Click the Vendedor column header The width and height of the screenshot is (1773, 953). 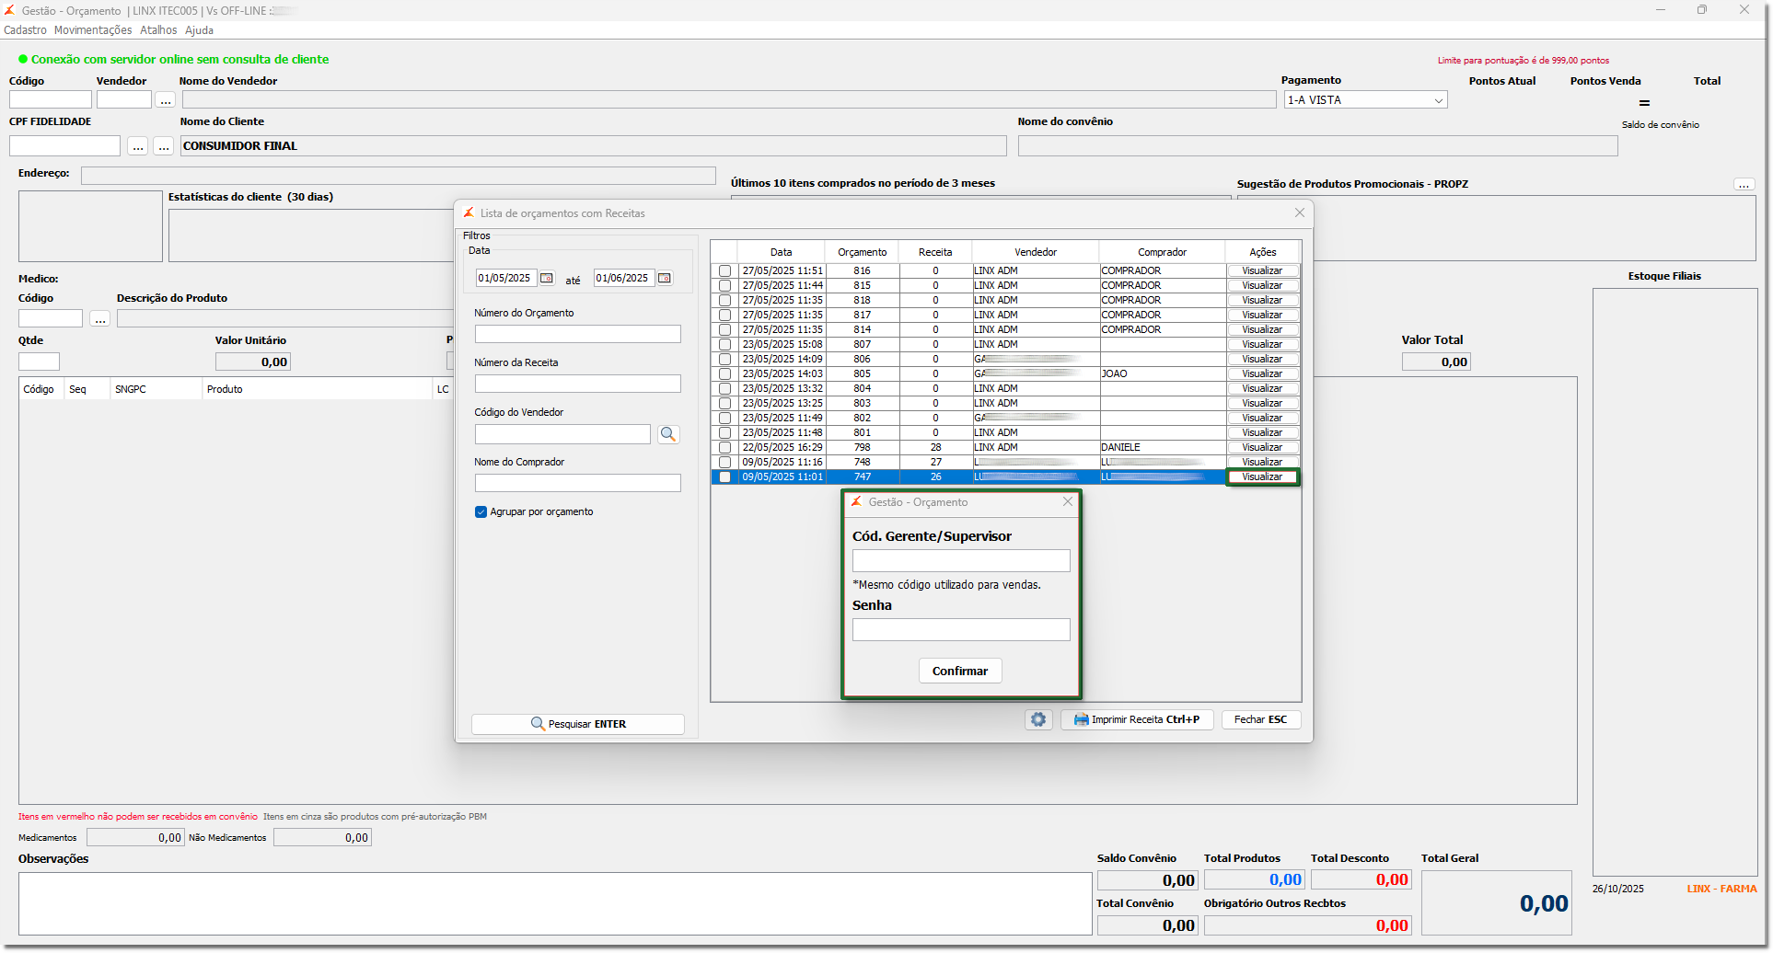coord(1036,252)
